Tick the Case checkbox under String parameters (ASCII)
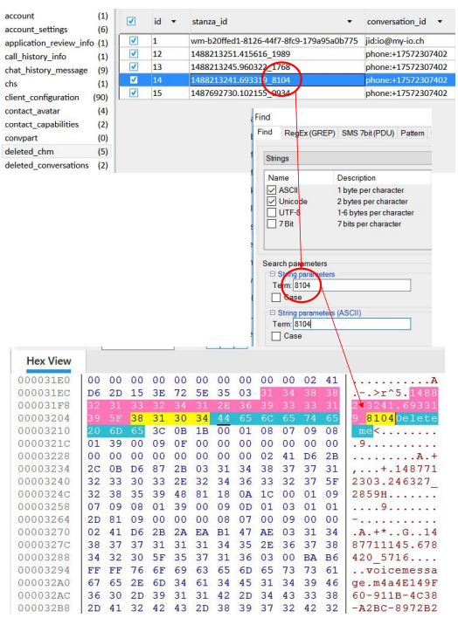Screen dimensions: 458x618 276,336
